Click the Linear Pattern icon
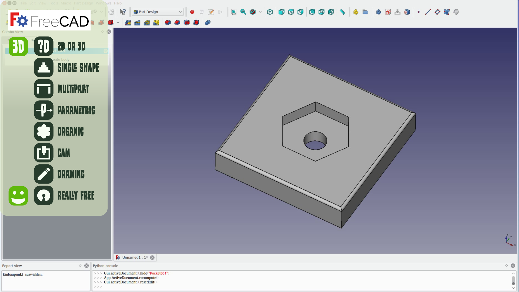 coord(137,22)
